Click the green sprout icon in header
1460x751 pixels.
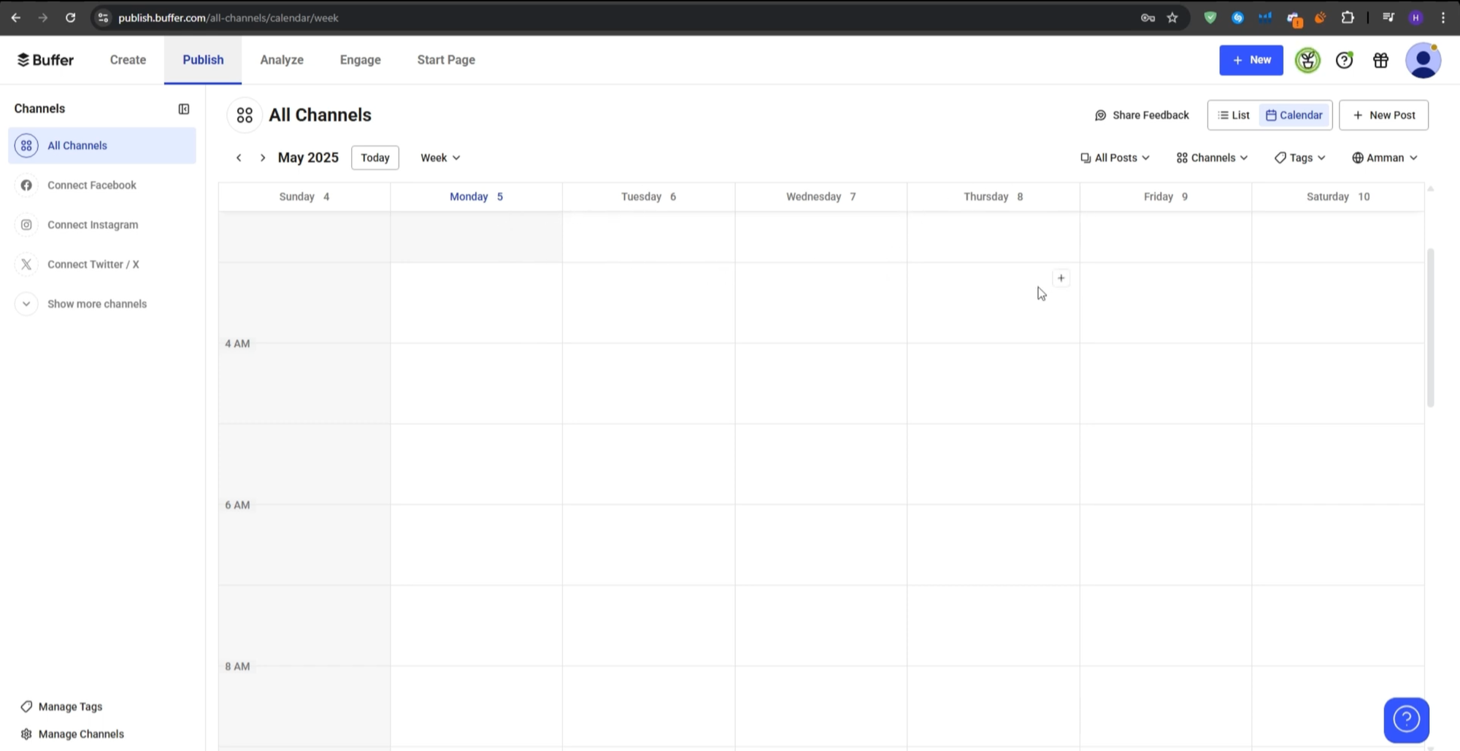(1307, 61)
